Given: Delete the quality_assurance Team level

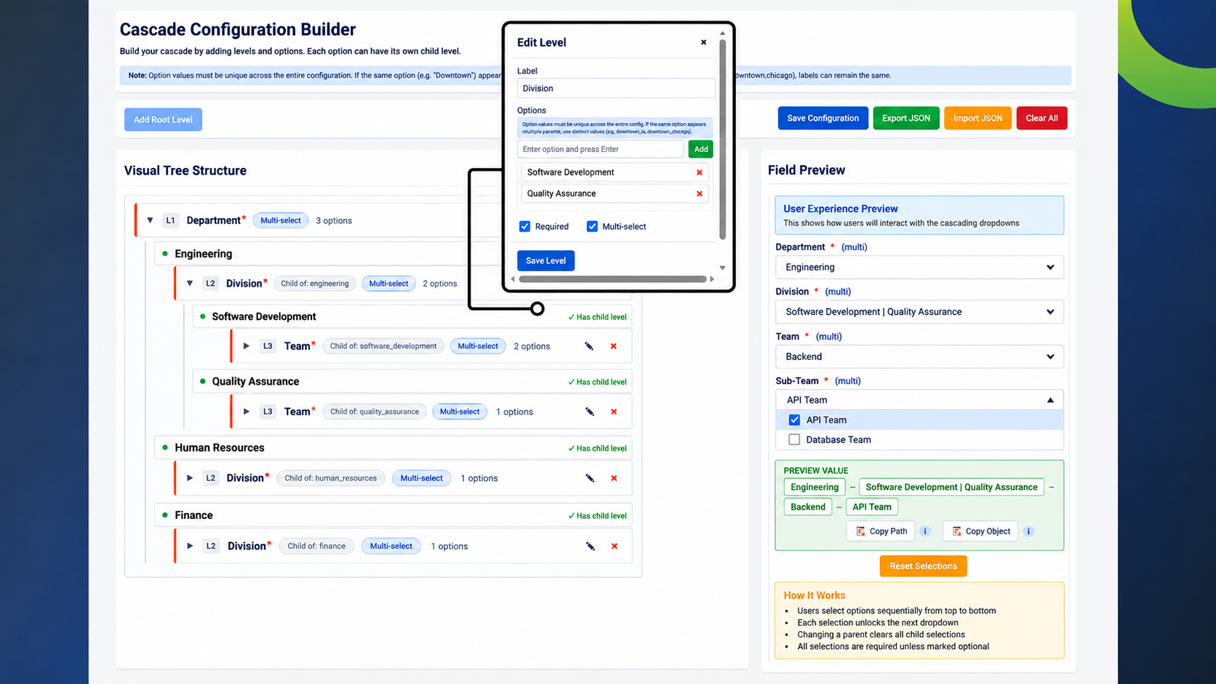Looking at the screenshot, I should [x=614, y=411].
